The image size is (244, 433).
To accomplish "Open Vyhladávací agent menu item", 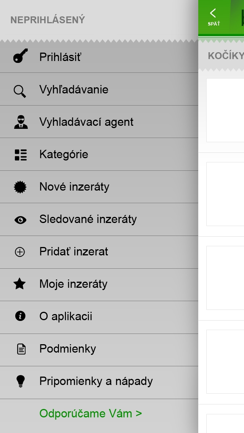I will [x=99, y=122].
